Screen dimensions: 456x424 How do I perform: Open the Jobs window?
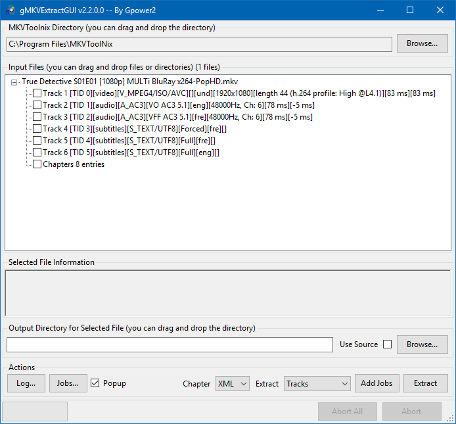pyautogui.click(x=68, y=383)
